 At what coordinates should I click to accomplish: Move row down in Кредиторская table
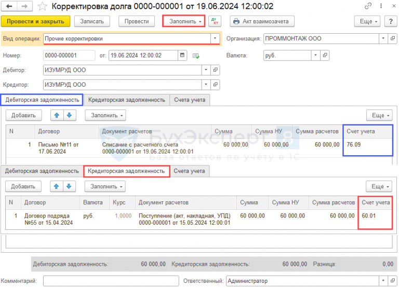click(x=69, y=187)
